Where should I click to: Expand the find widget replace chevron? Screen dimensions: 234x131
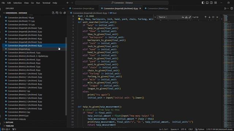155,17
